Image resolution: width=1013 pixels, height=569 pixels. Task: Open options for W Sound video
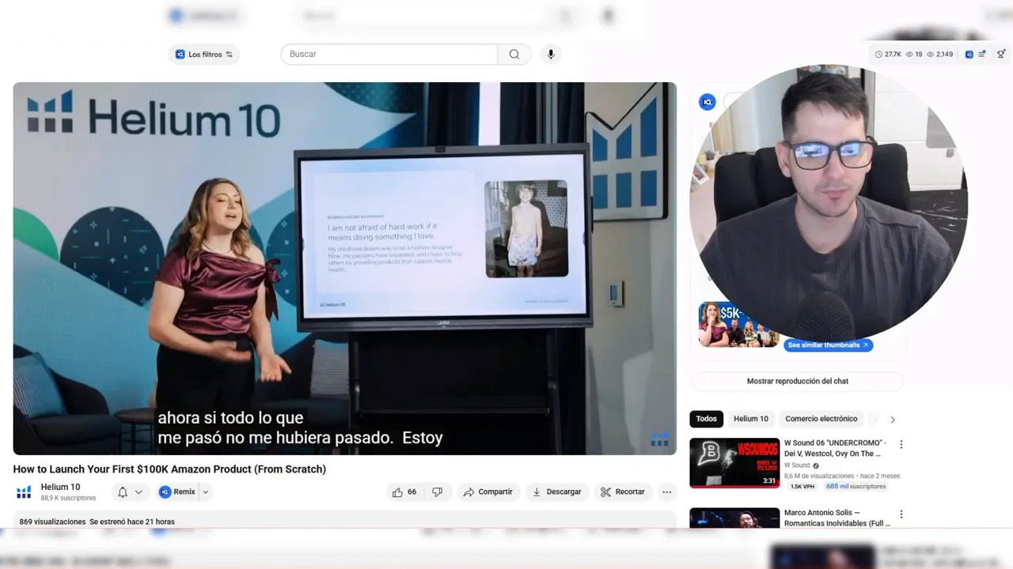coord(901,444)
